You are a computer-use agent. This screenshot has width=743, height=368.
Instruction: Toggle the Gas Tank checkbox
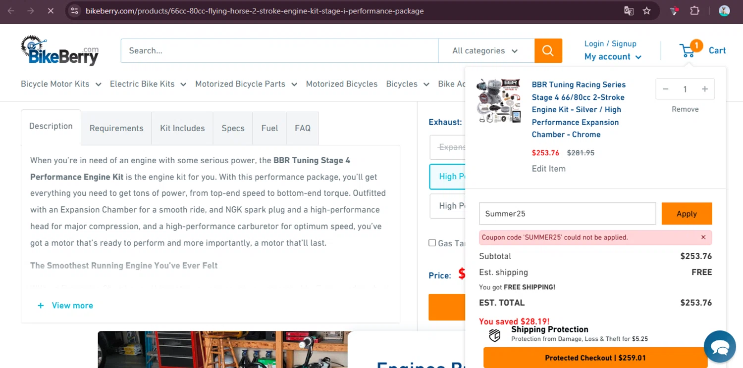(432, 243)
